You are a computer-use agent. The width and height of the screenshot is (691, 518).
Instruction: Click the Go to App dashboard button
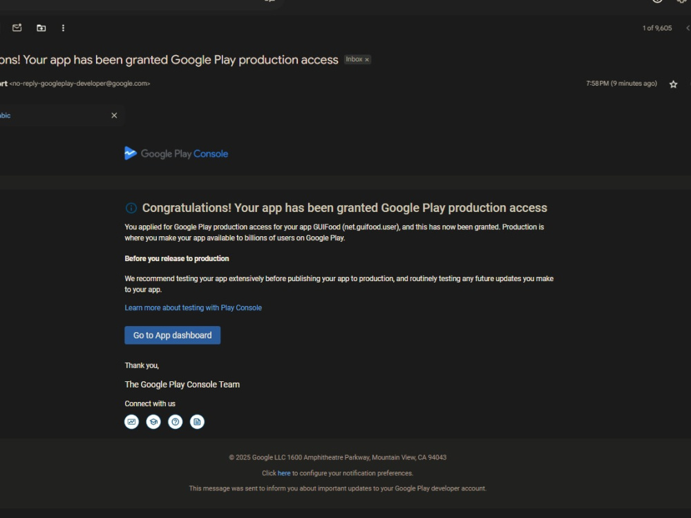(x=172, y=335)
